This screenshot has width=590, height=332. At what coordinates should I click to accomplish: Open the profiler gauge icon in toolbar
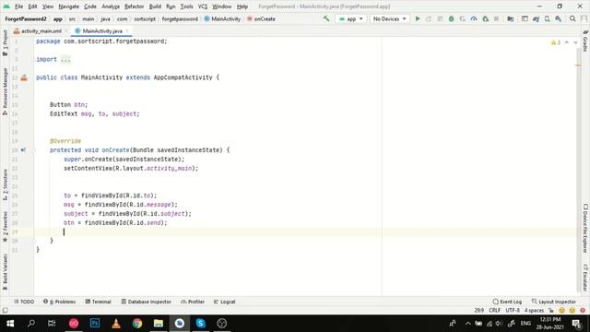[x=474, y=18]
